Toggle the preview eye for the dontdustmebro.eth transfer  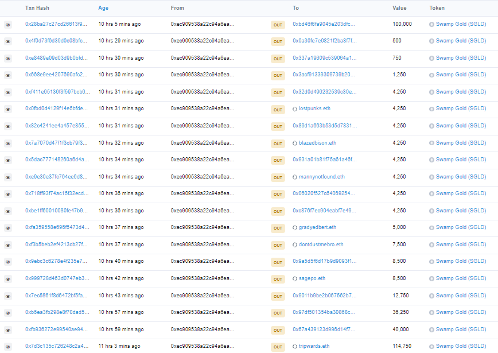[7, 245]
